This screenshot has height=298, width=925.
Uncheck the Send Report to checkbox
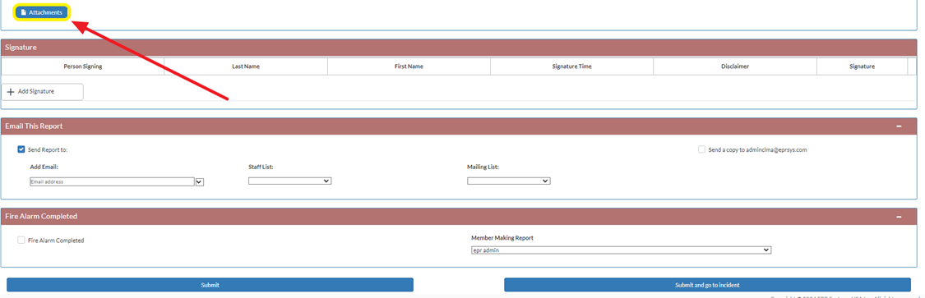(22, 150)
